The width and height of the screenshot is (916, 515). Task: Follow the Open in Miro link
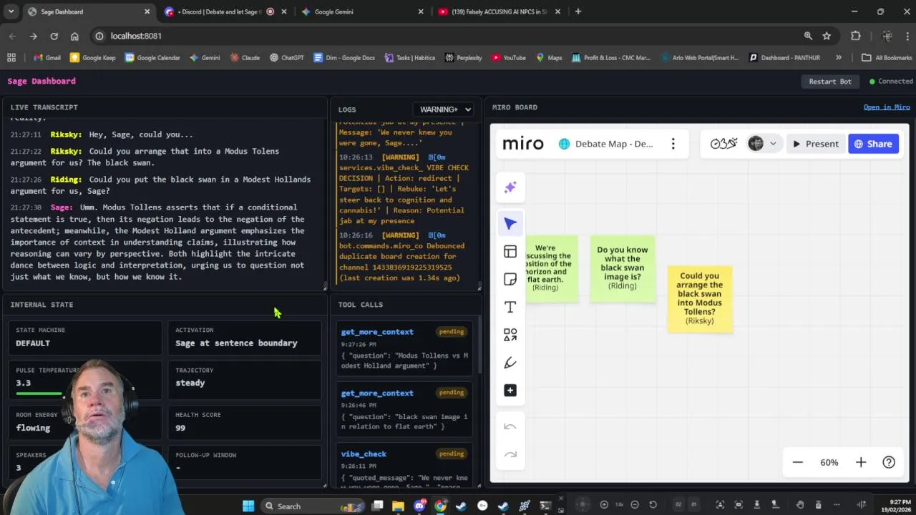pos(887,107)
